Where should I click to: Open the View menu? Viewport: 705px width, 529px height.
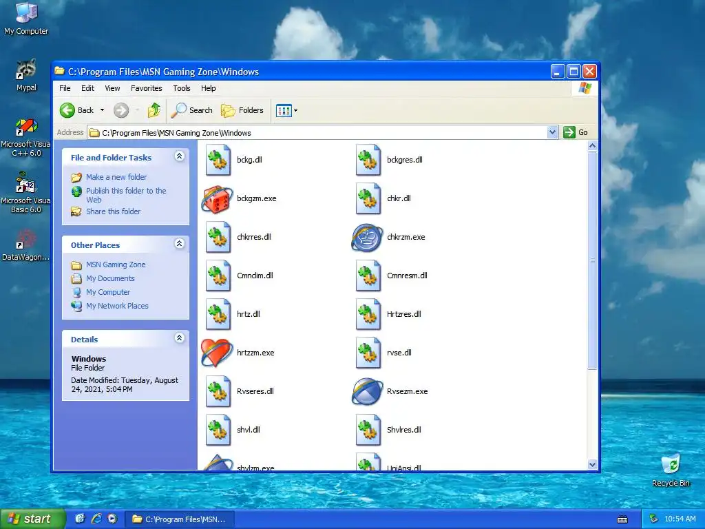click(x=112, y=88)
